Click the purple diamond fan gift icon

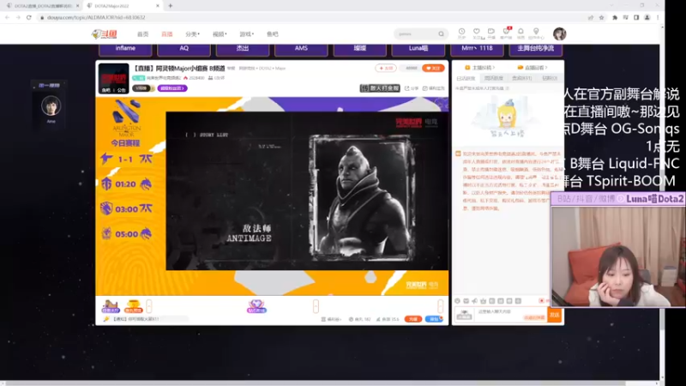pyautogui.click(x=256, y=306)
